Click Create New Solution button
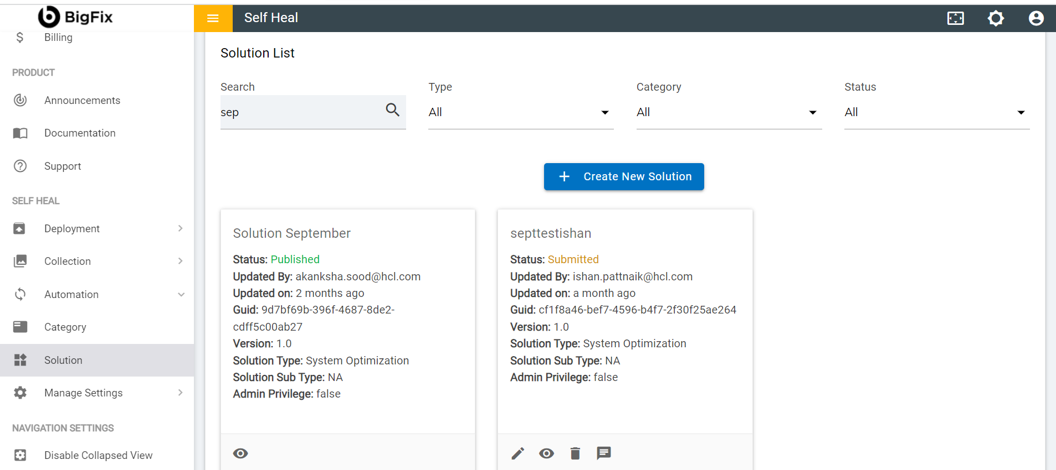Screen dimensions: 1056x470 pos(623,176)
